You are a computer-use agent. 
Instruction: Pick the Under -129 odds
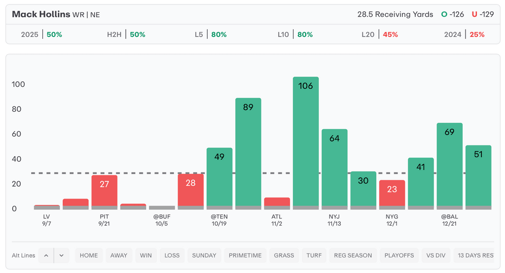pos(482,14)
